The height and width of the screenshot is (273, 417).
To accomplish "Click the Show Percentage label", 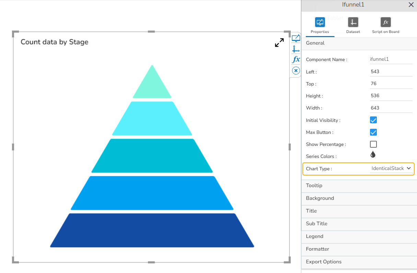I will (x=326, y=145).
